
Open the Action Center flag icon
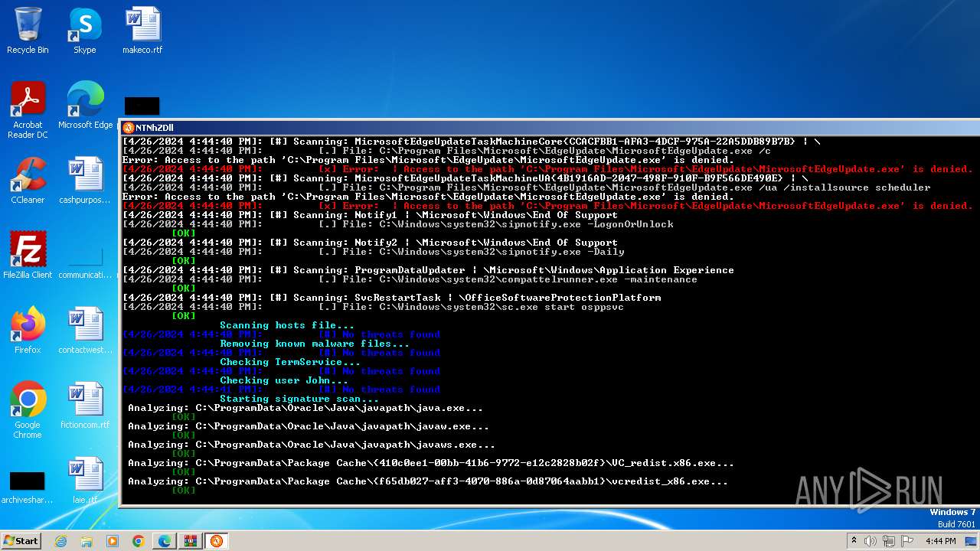click(x=907, y=541)
